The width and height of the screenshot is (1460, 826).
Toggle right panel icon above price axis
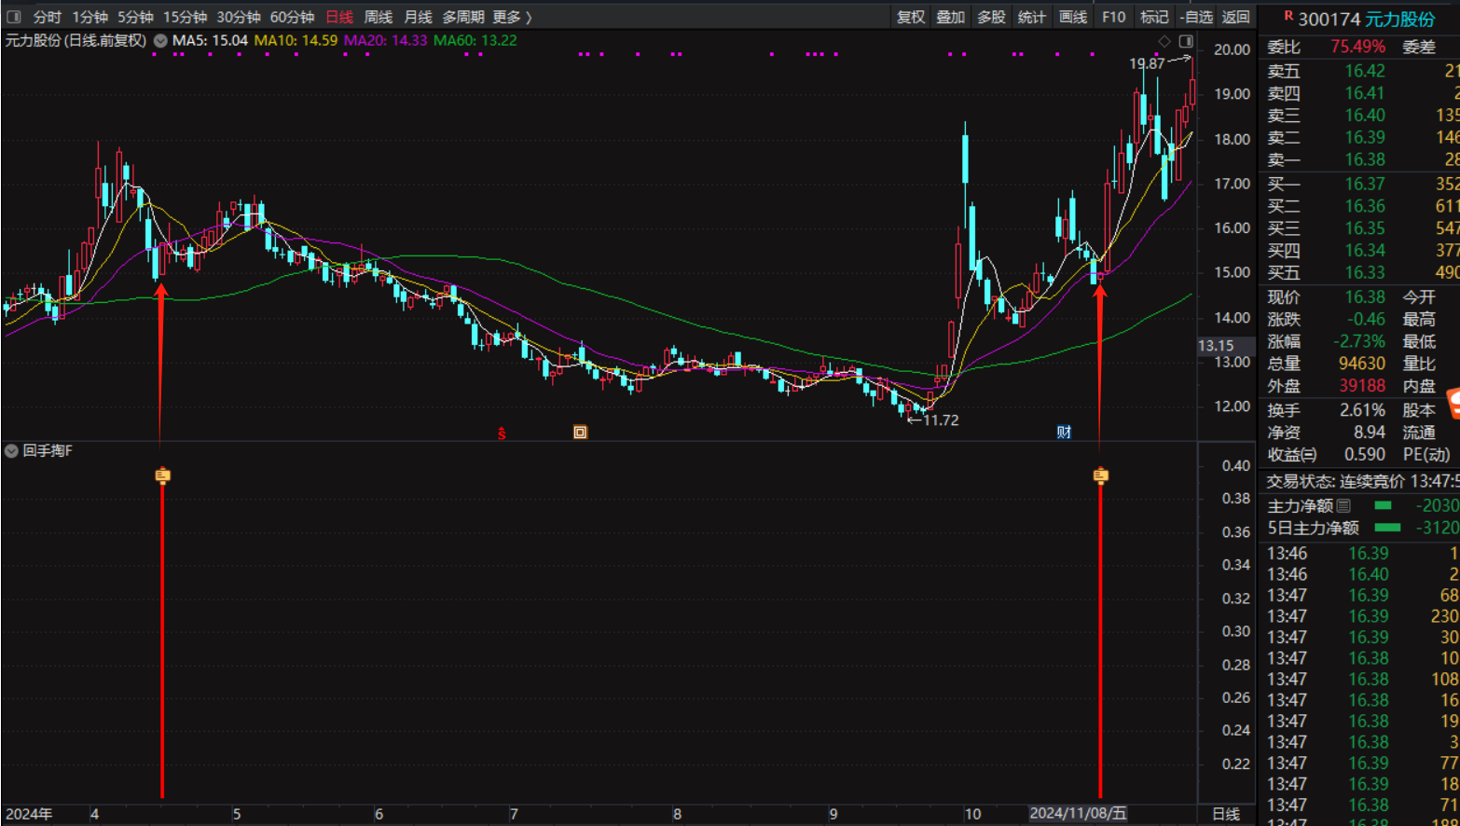click(1186, 41)
